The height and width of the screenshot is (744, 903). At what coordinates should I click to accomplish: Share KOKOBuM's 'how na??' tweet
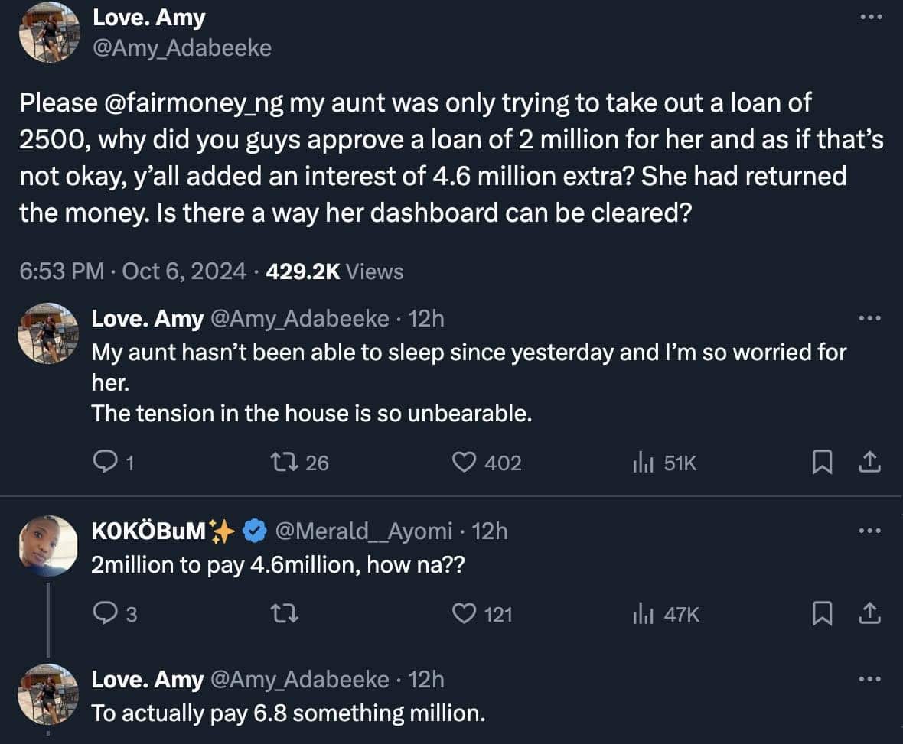click(x=871, y=613)
